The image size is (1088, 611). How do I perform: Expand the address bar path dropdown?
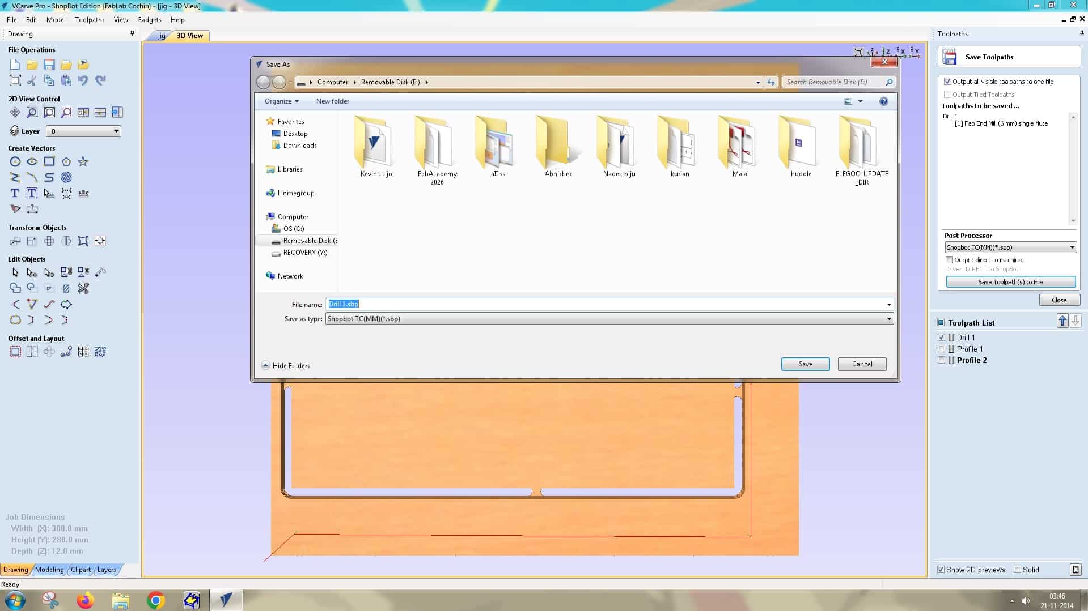(758, 82)
